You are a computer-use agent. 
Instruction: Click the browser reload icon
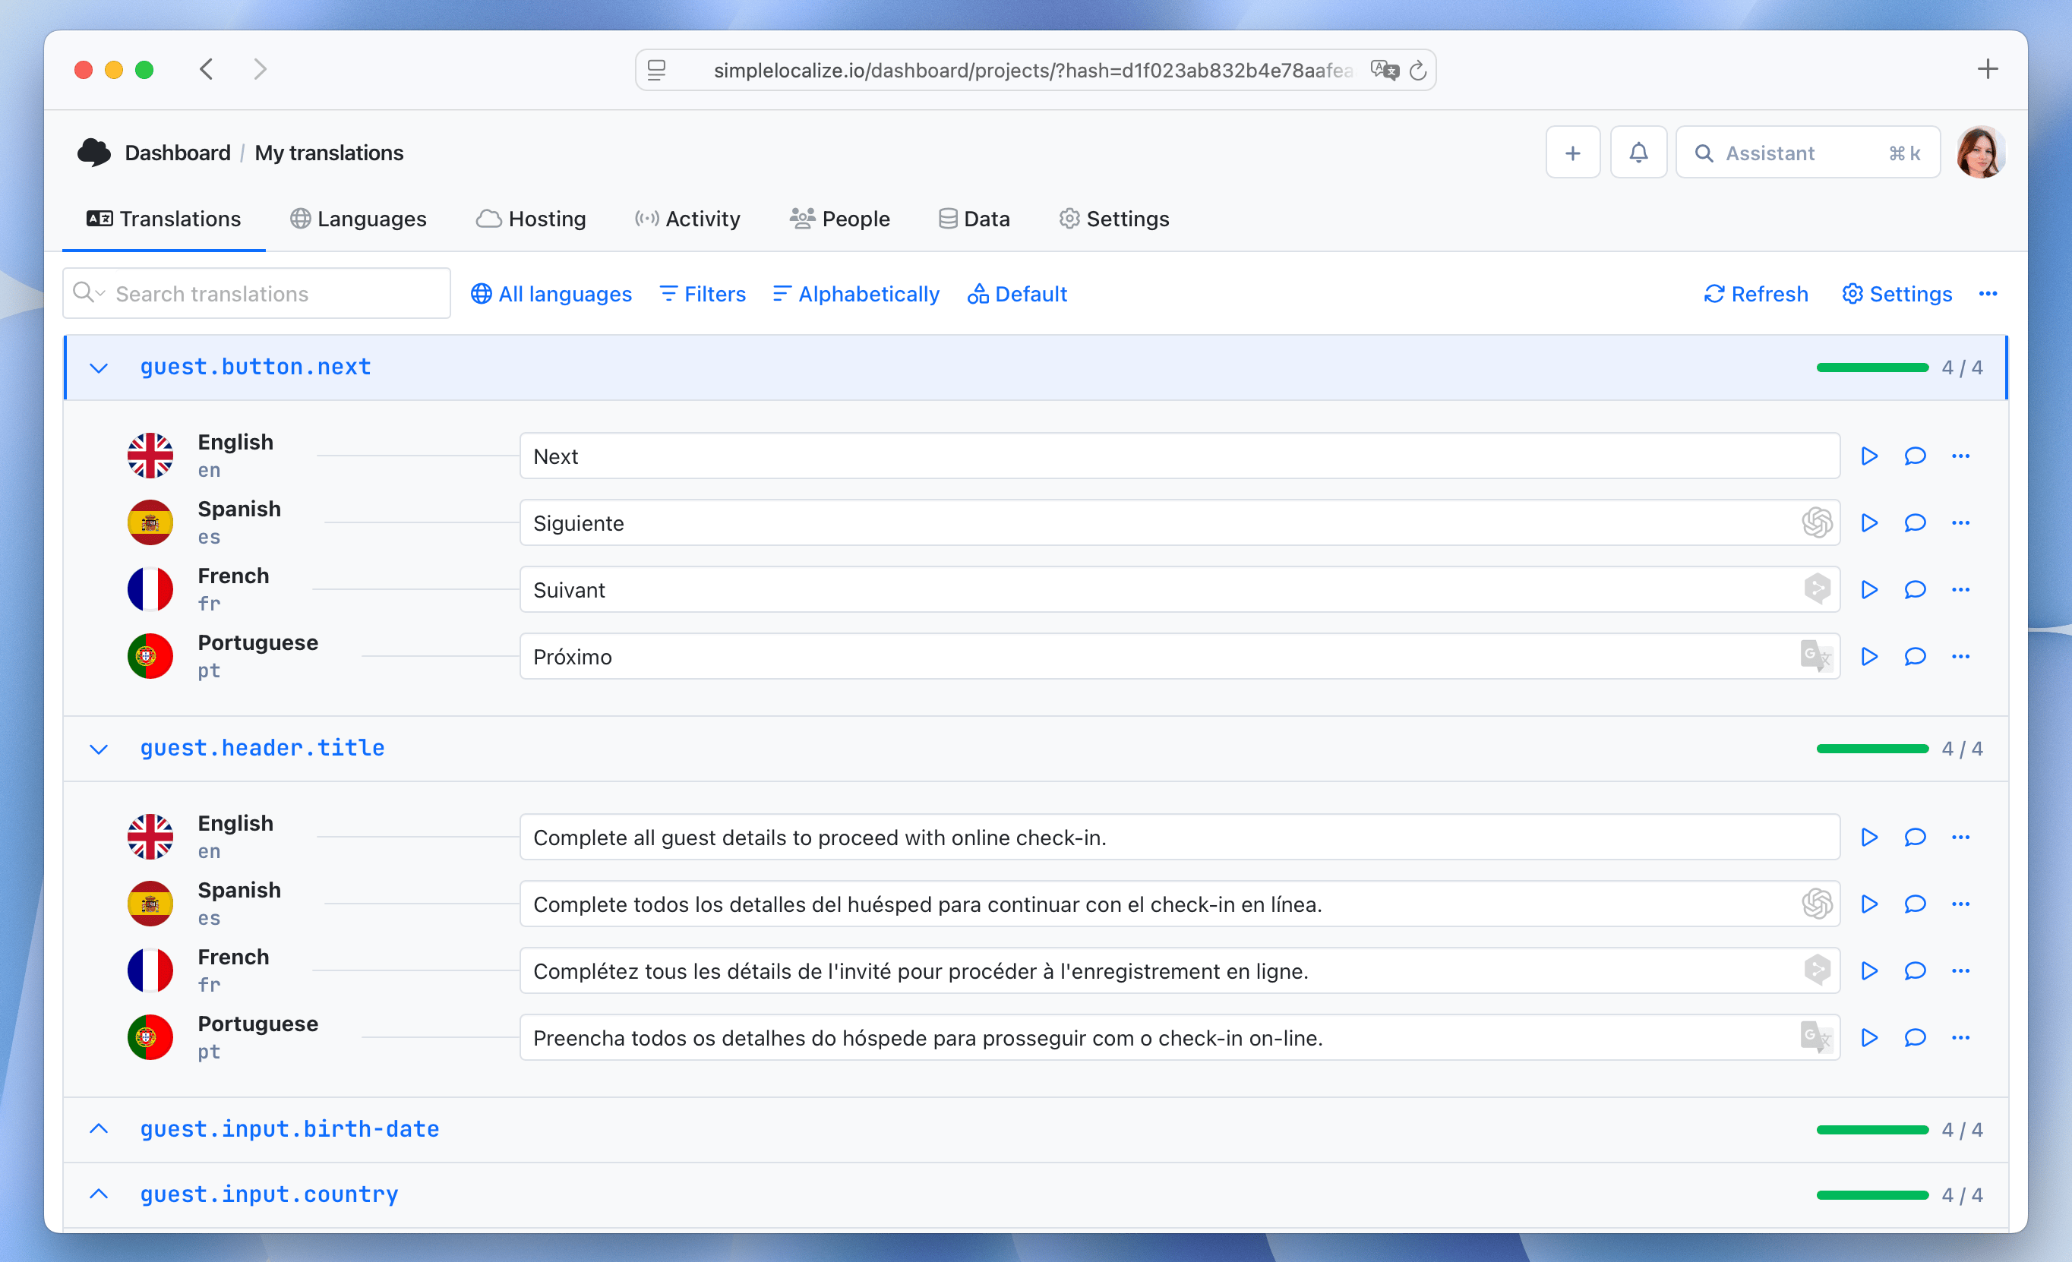(1418, 70)
